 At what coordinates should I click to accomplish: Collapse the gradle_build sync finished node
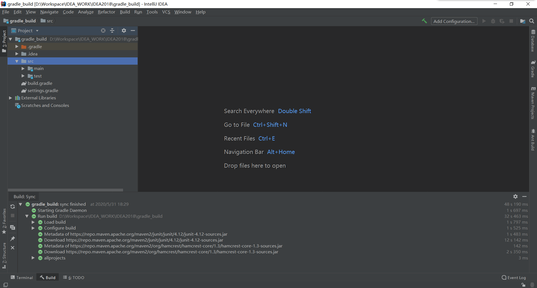click(x=20, y=204)
